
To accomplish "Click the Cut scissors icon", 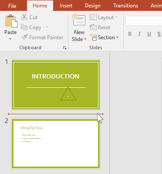I will click(24, 17).
